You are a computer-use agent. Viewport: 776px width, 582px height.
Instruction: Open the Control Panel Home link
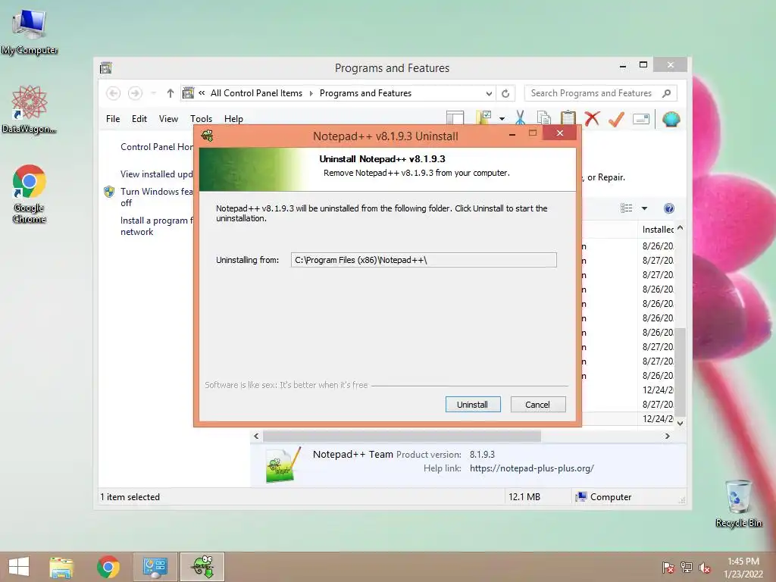tap(157, 147)
